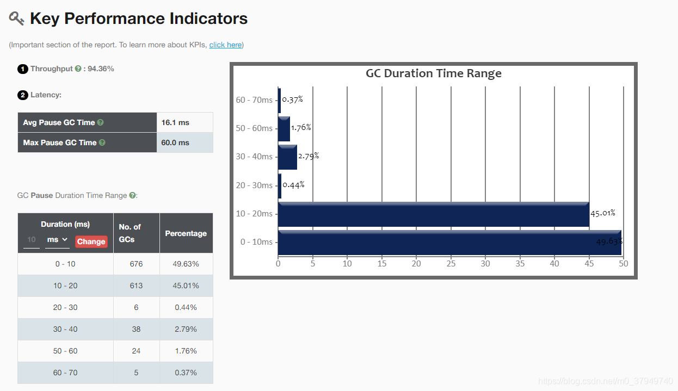Focus the duration value input showing 10

pyautogui.click(x=32, y=240)
